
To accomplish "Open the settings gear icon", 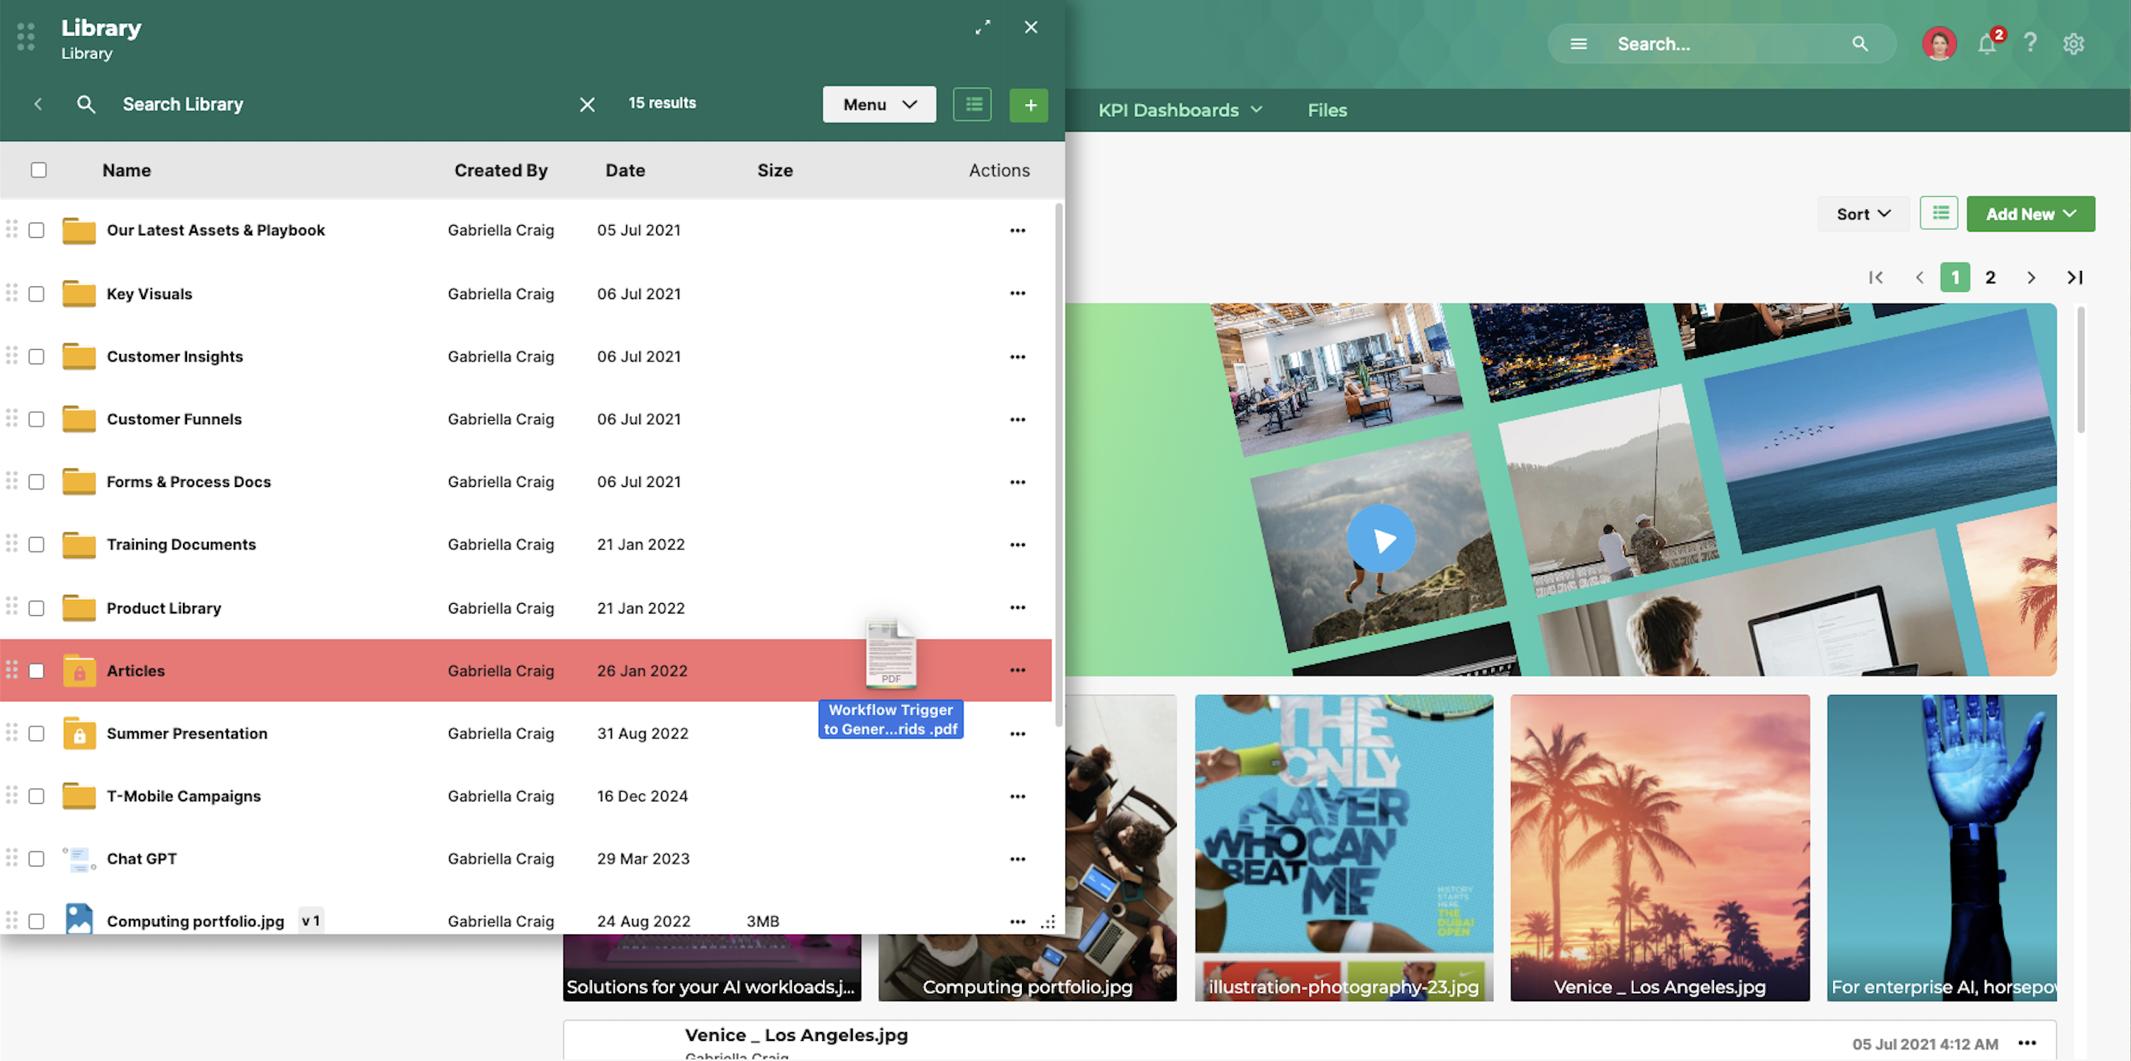I will [x=2073, y=44].
